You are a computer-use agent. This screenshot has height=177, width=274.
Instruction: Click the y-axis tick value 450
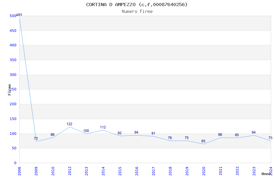tap(13, 31)
